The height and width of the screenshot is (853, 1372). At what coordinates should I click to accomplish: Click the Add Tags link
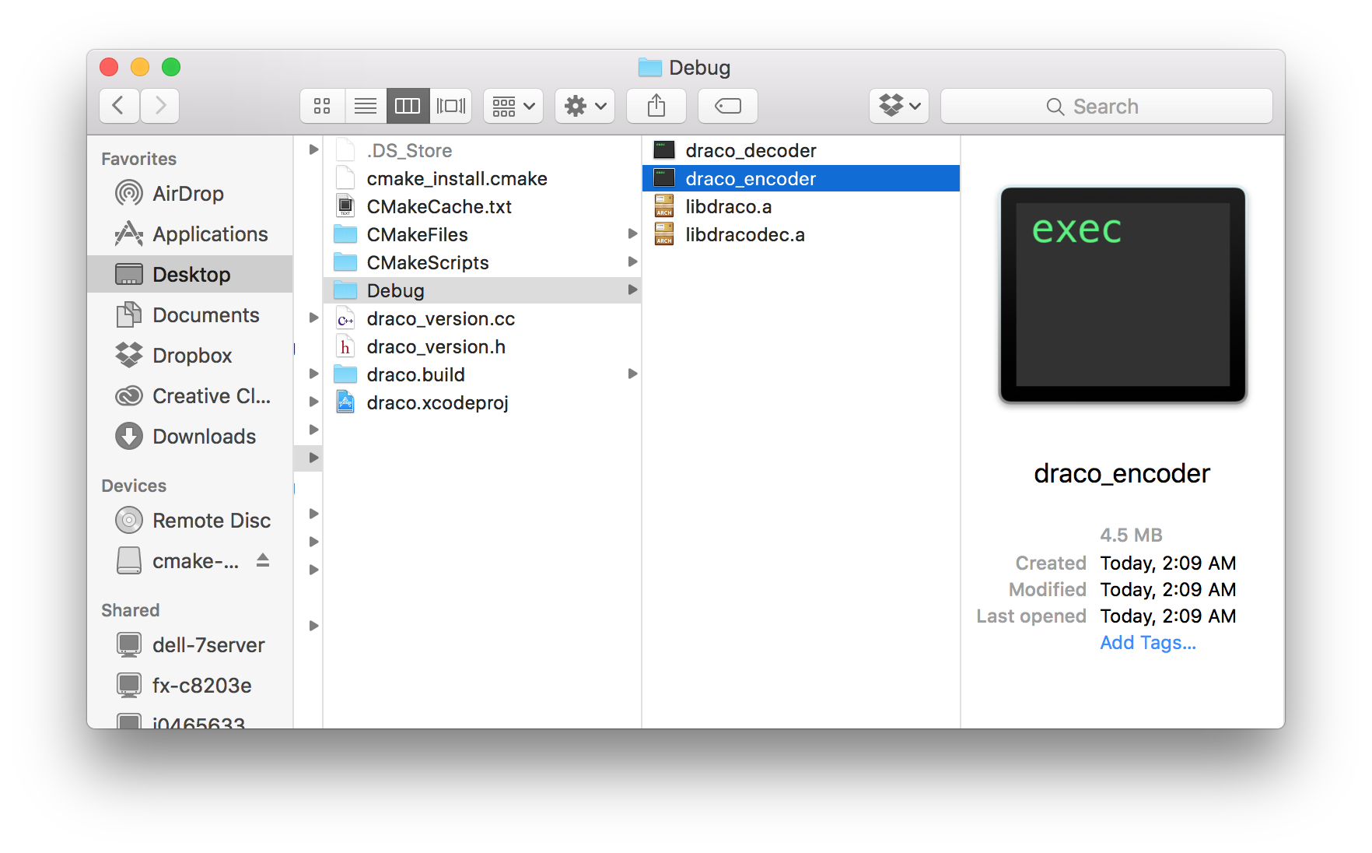coord(1147,643)
